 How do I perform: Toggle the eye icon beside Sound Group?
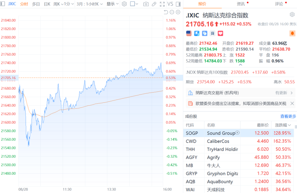click(x=238, y=132)
